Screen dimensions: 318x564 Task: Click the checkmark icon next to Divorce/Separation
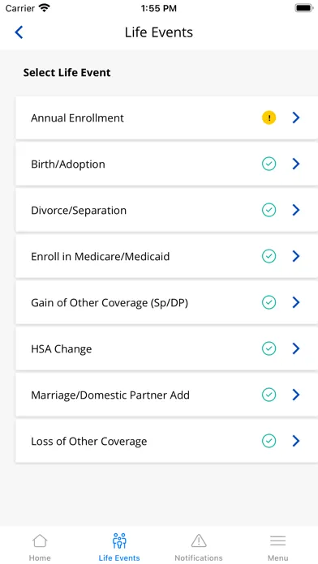(269, 210)
